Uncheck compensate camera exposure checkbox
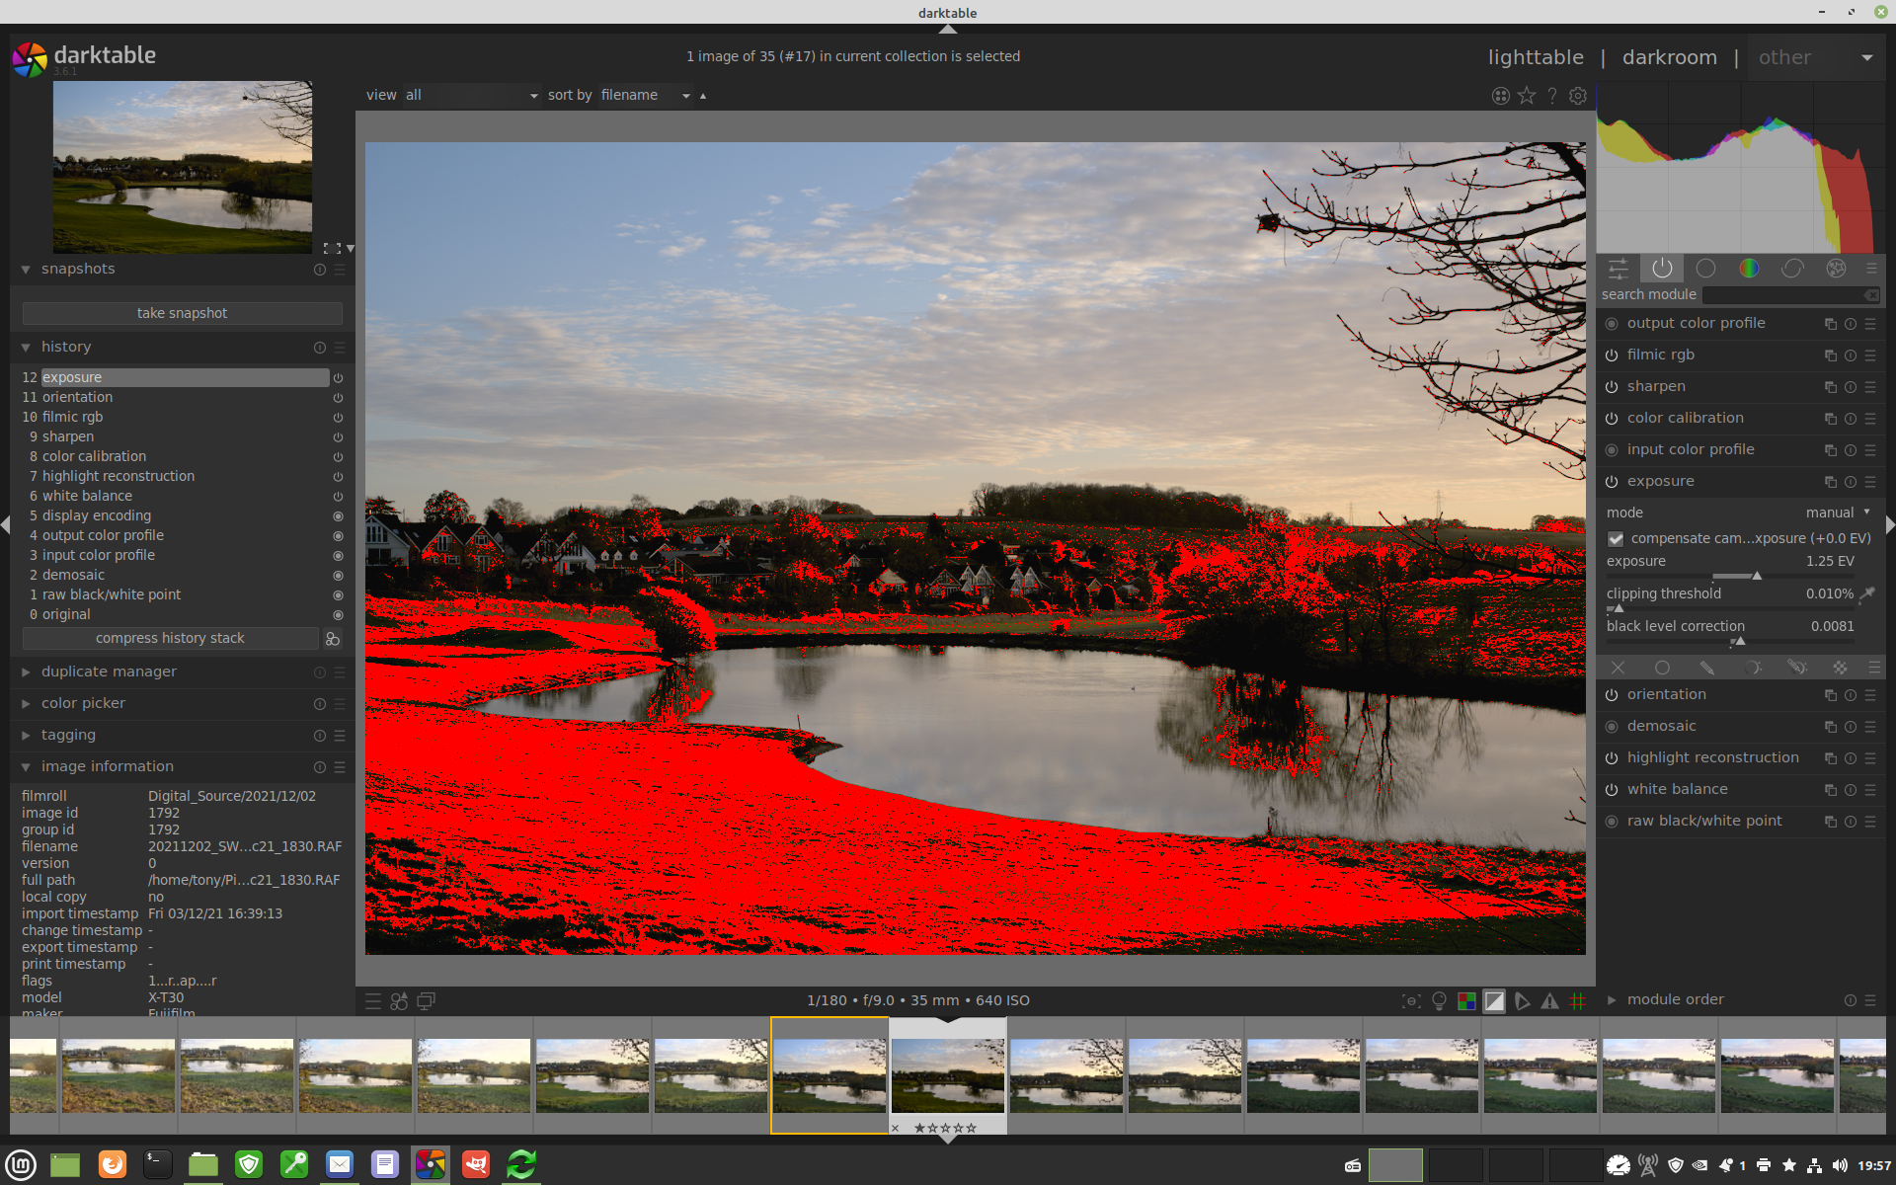 click(x=1616, y=539)
